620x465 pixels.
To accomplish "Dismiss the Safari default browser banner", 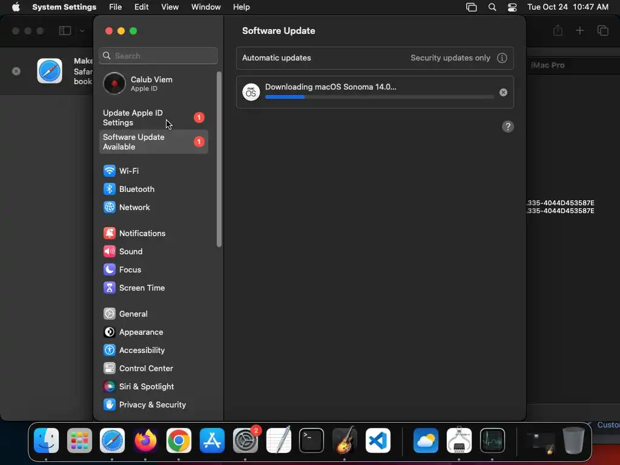I will coord(16,71).
